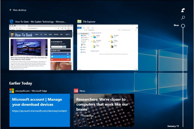The height and width of the screenshot is (129, 194).
Task: Click the Microsoft logo icon above account card
Action: (12, 91)
